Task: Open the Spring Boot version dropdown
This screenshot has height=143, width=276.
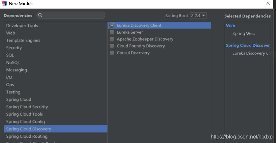Action: click(198, 15)
